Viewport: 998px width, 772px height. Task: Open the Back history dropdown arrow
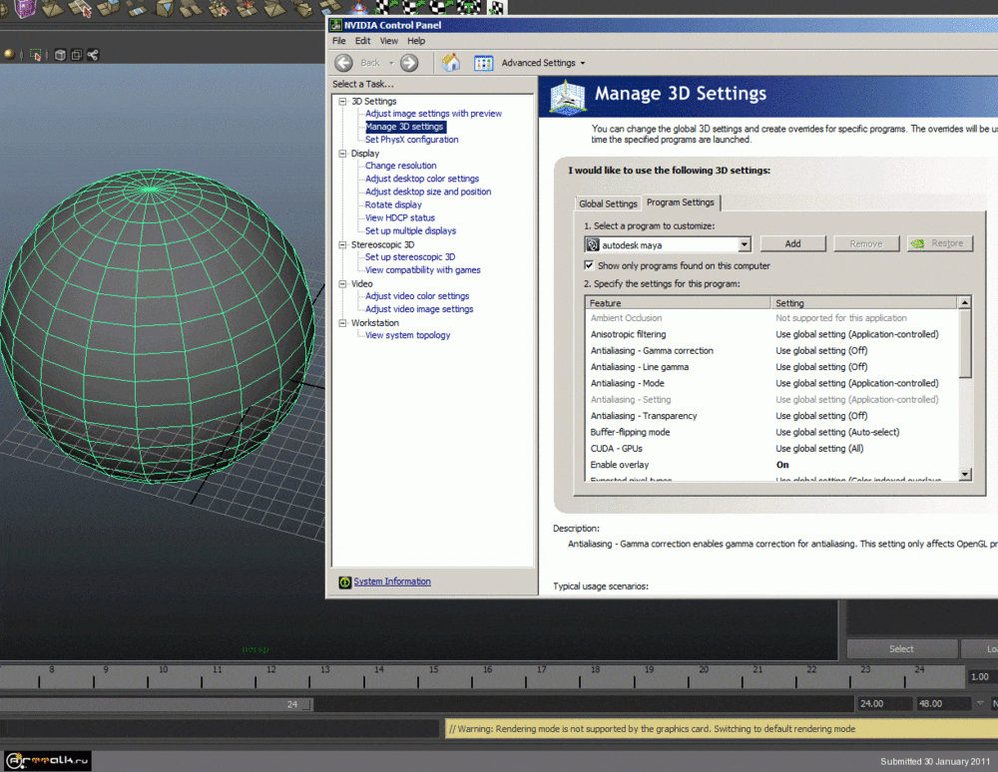[391, 63]
